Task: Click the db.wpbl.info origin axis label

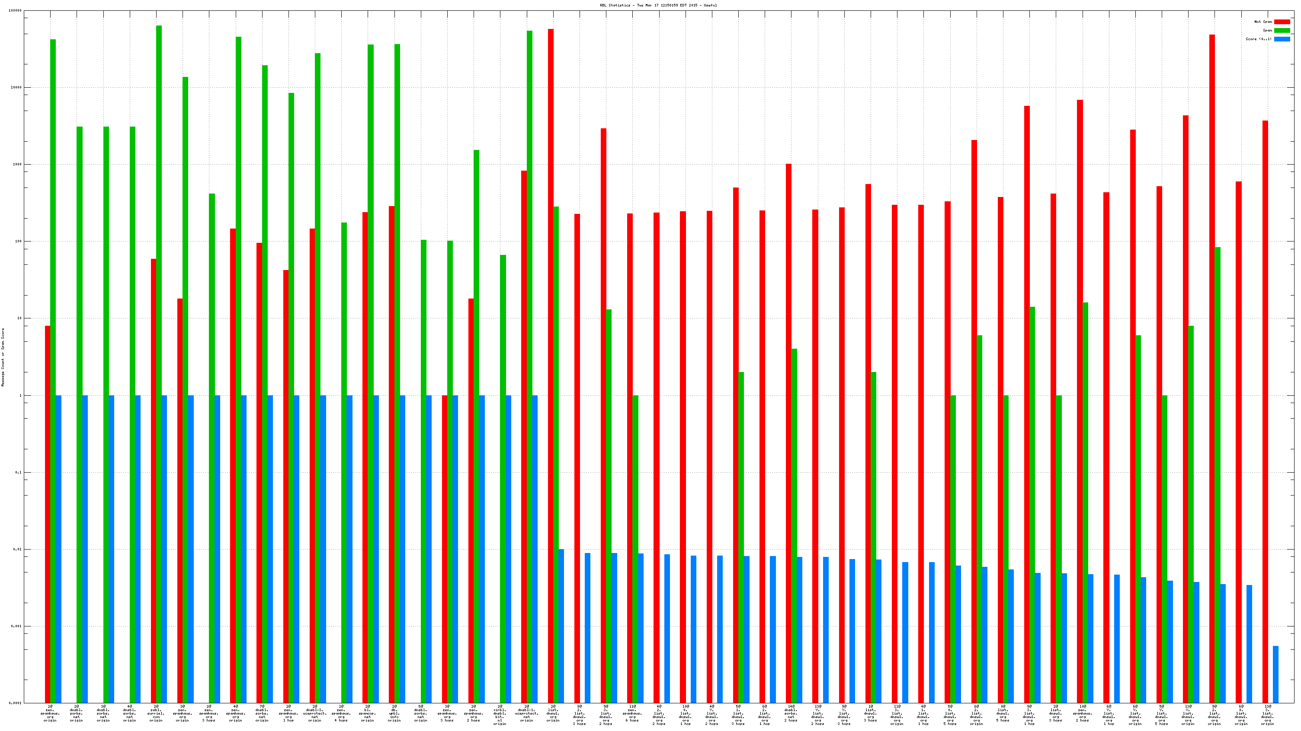Action: pos(394,713)
